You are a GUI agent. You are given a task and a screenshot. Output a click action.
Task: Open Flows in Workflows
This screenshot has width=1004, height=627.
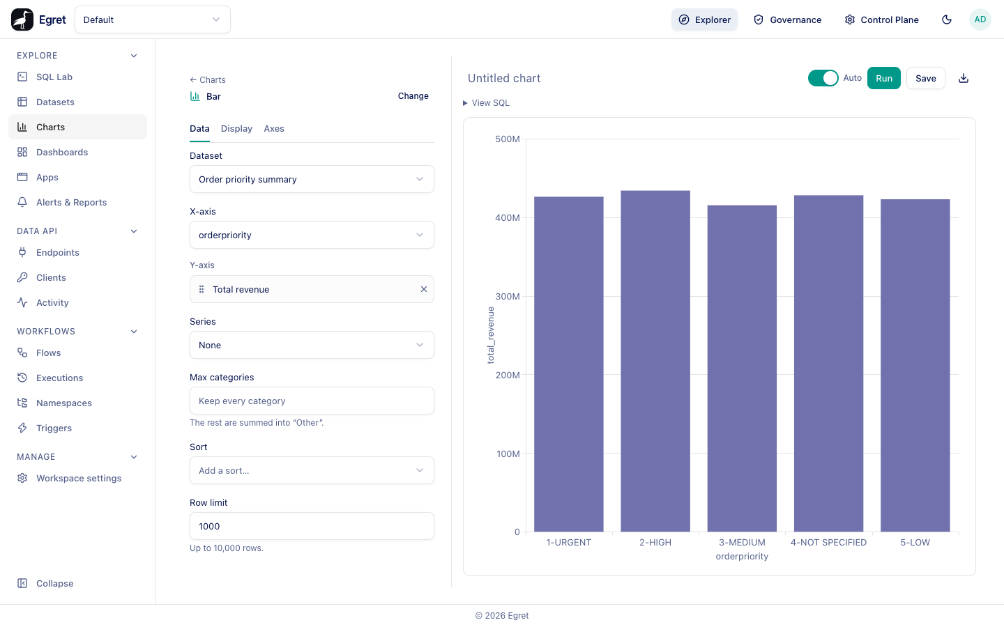tap(77, 353)
